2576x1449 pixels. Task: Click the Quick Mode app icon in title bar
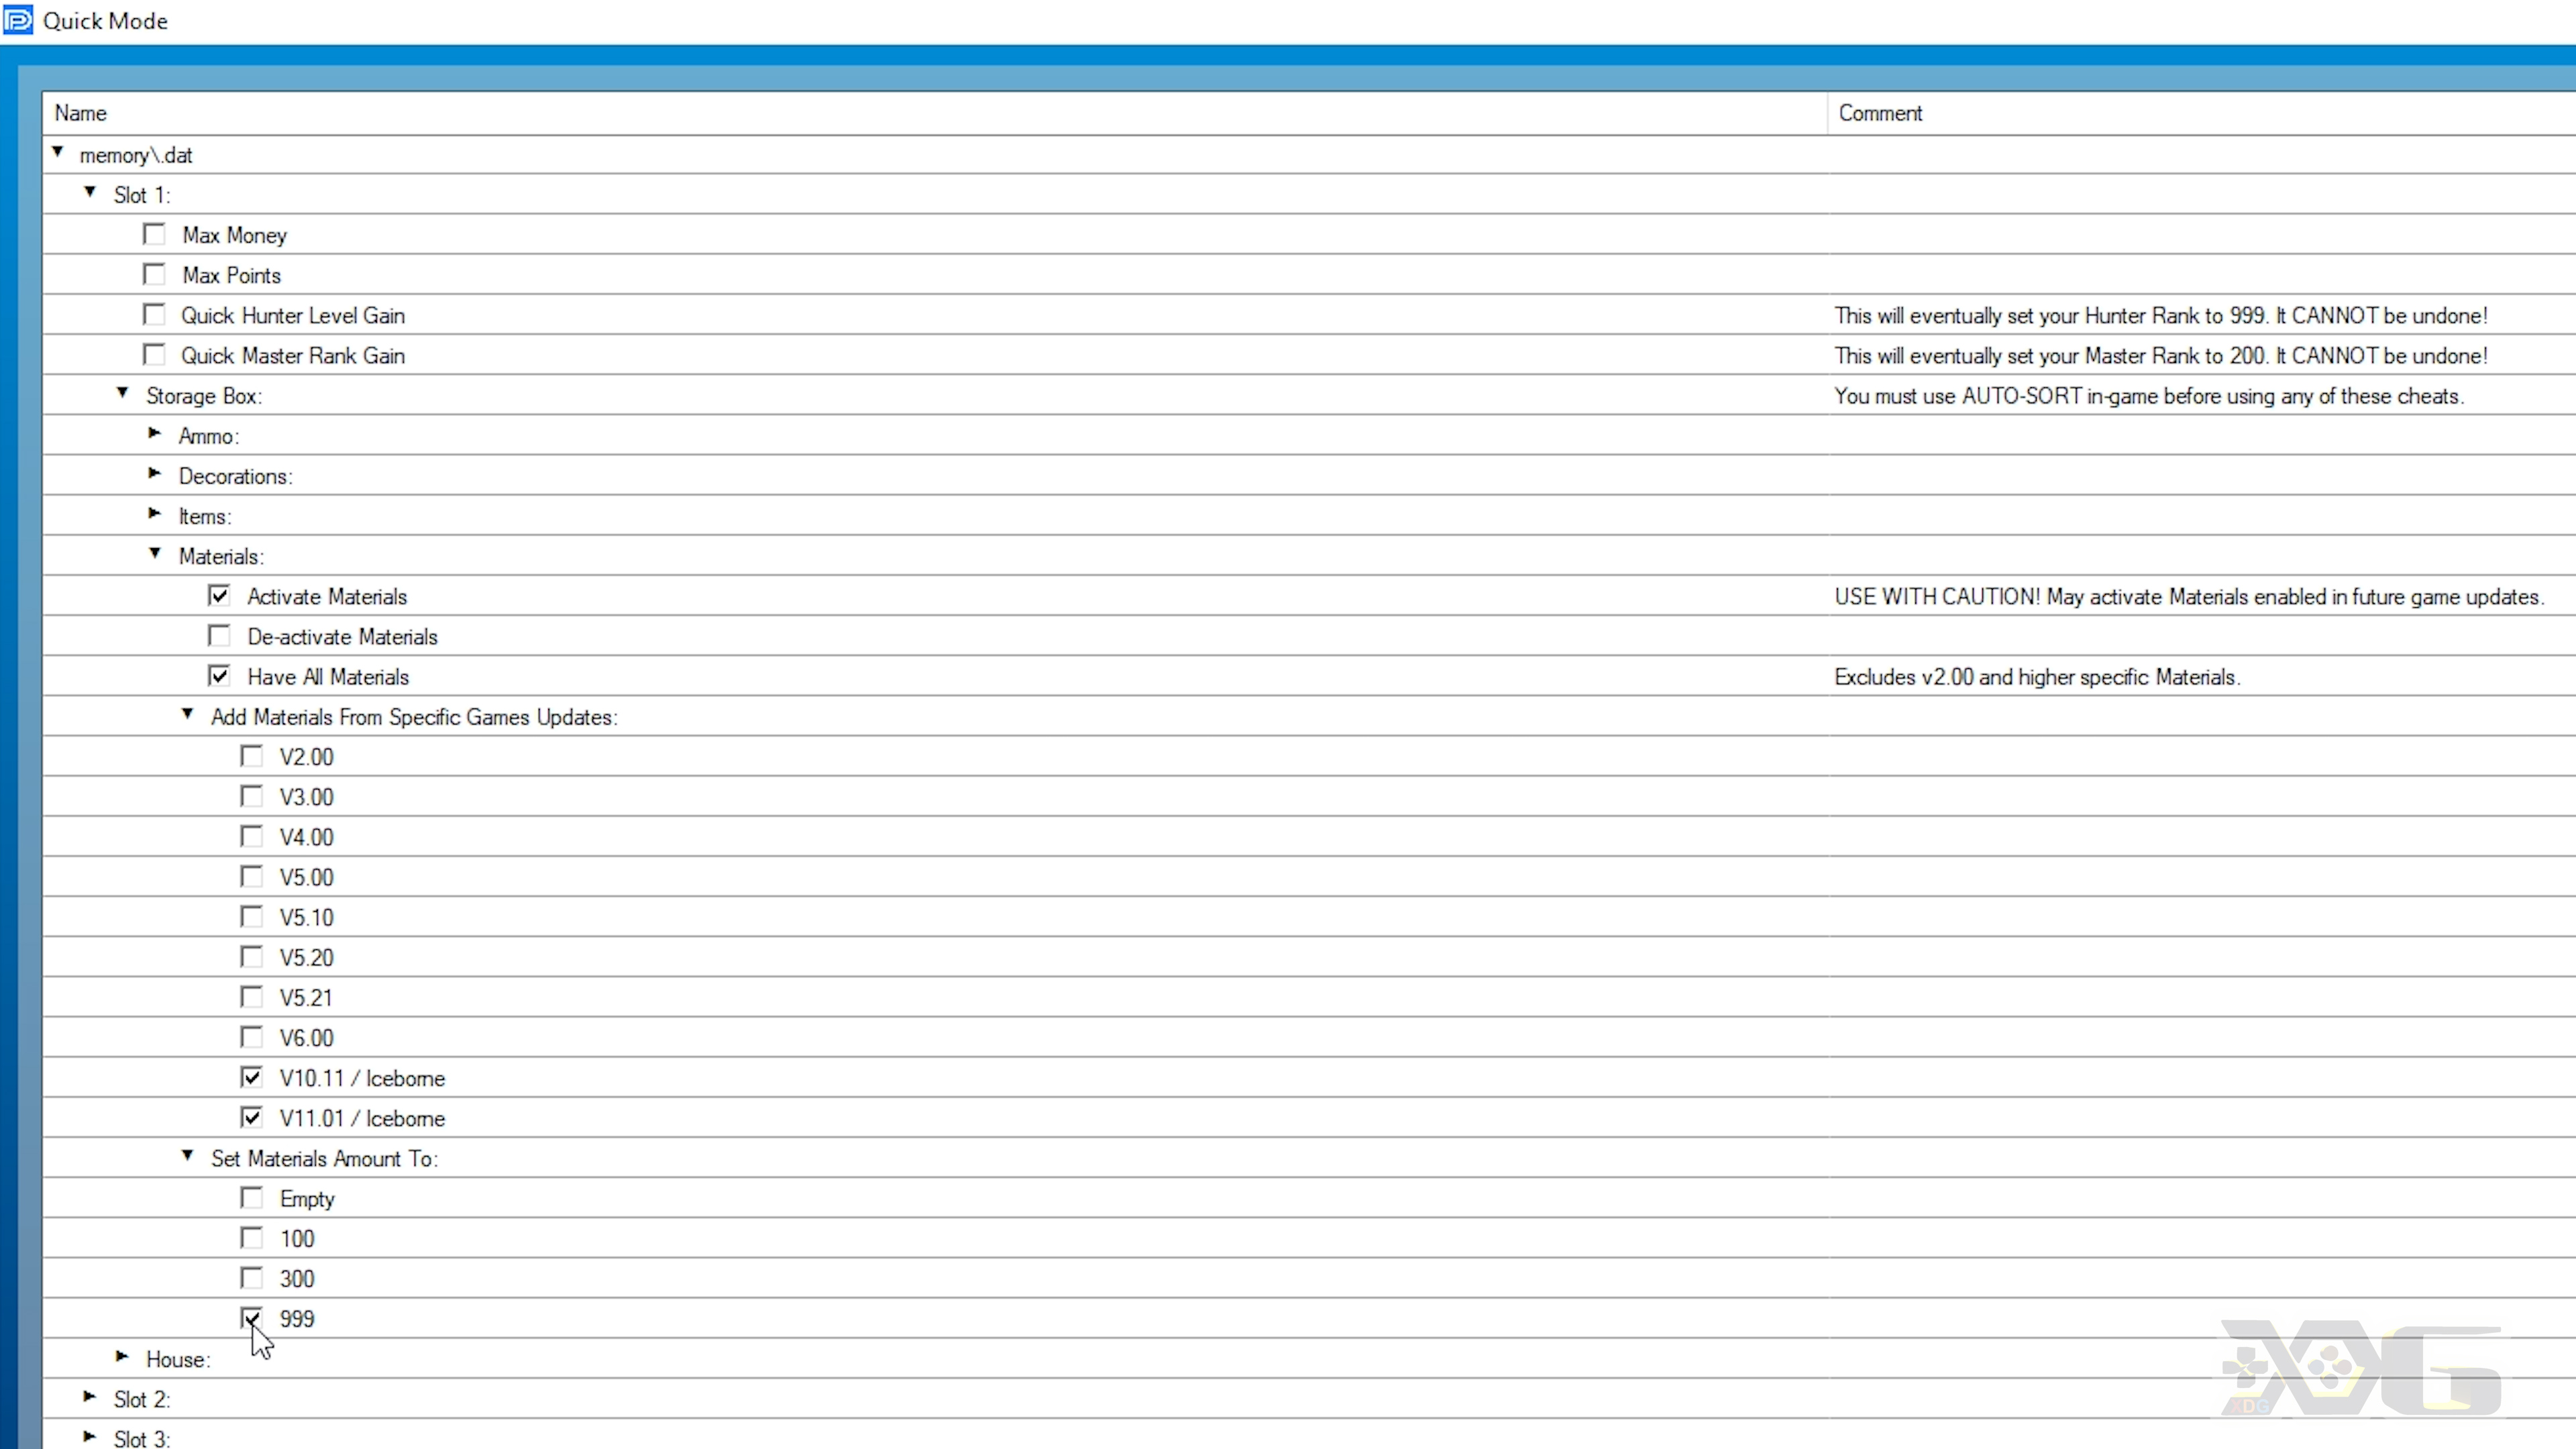coord(18,20)
